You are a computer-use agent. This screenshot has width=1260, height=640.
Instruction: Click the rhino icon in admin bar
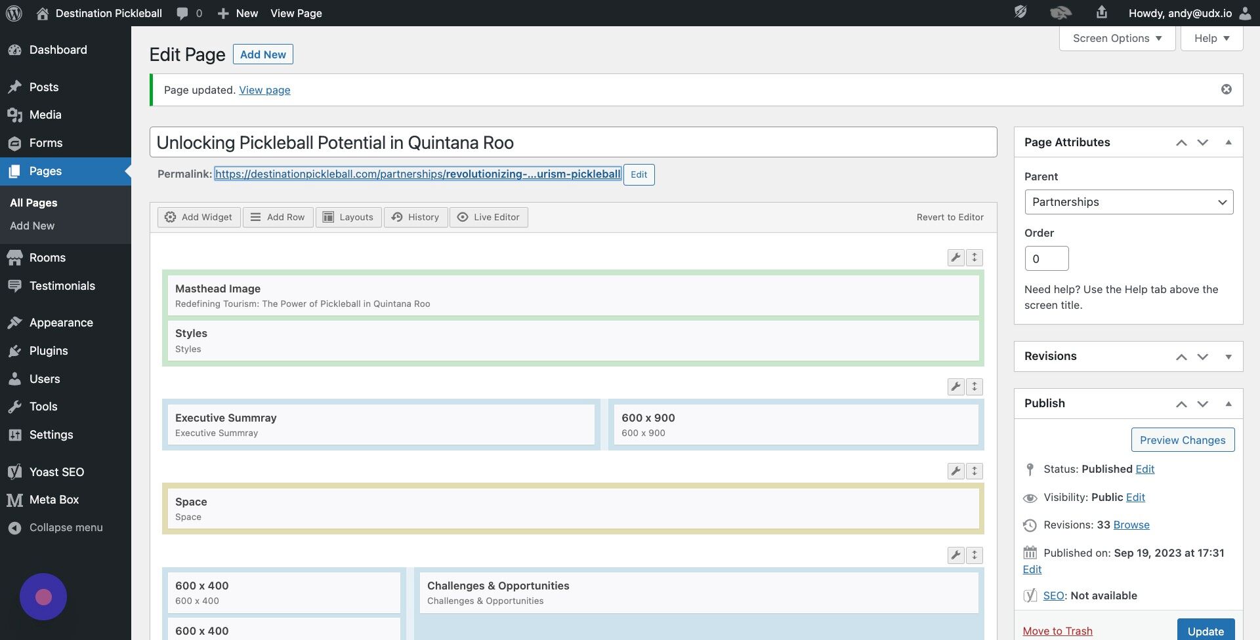[1060, 12]
